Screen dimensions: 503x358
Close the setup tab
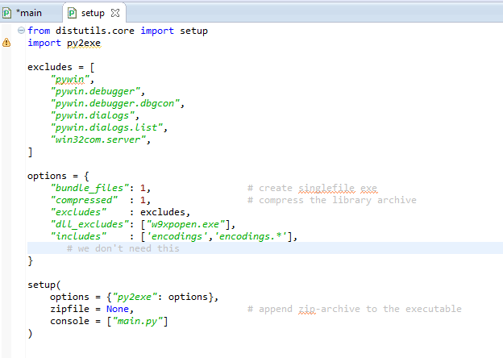click(114, 13)
